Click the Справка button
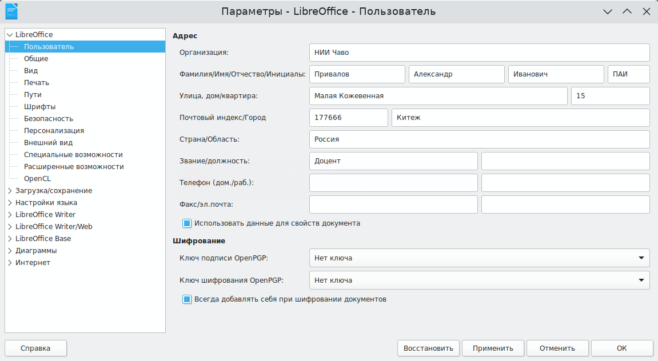 (x=35, y=348)
